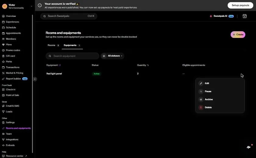Click the VC avatar in the sidebar
Screen dimensions: 256x158
pos(5,6)
